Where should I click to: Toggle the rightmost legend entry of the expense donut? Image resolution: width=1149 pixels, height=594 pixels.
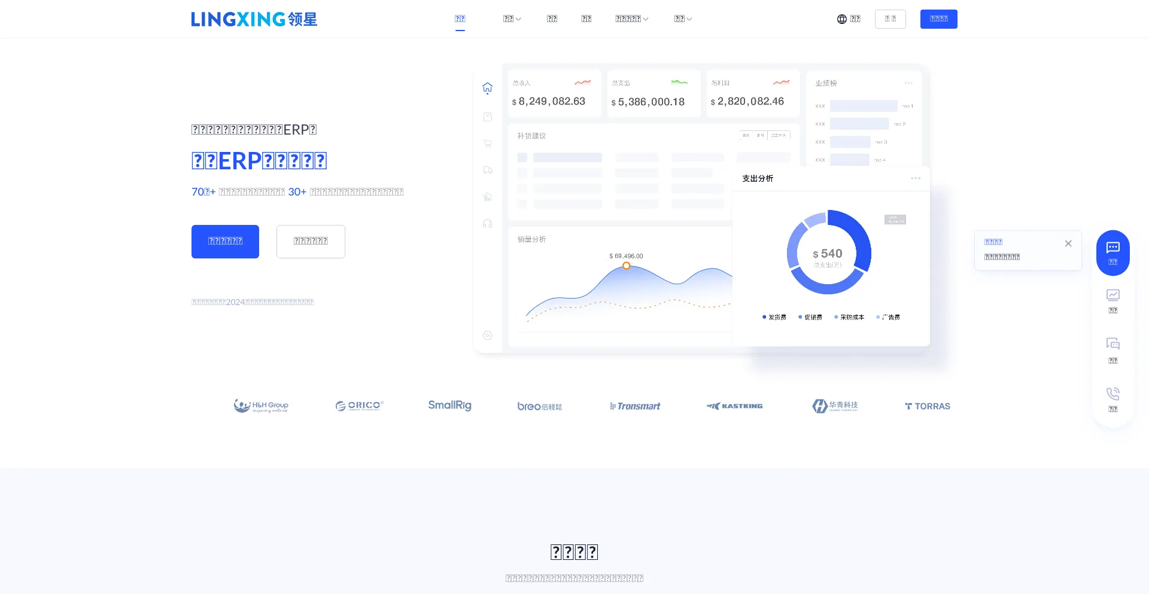[x=889, y=317]
